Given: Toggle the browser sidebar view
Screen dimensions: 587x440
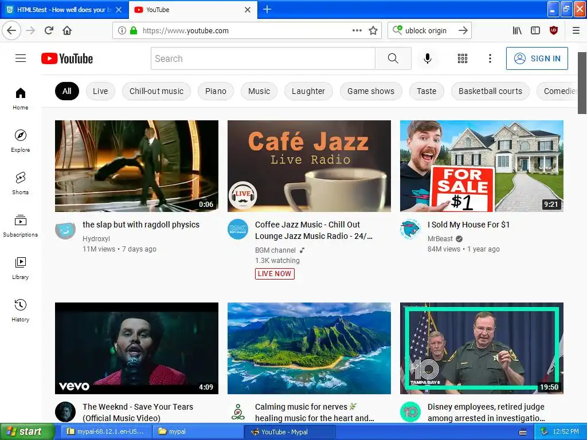Looking at the screenshot, I should 535,30.
